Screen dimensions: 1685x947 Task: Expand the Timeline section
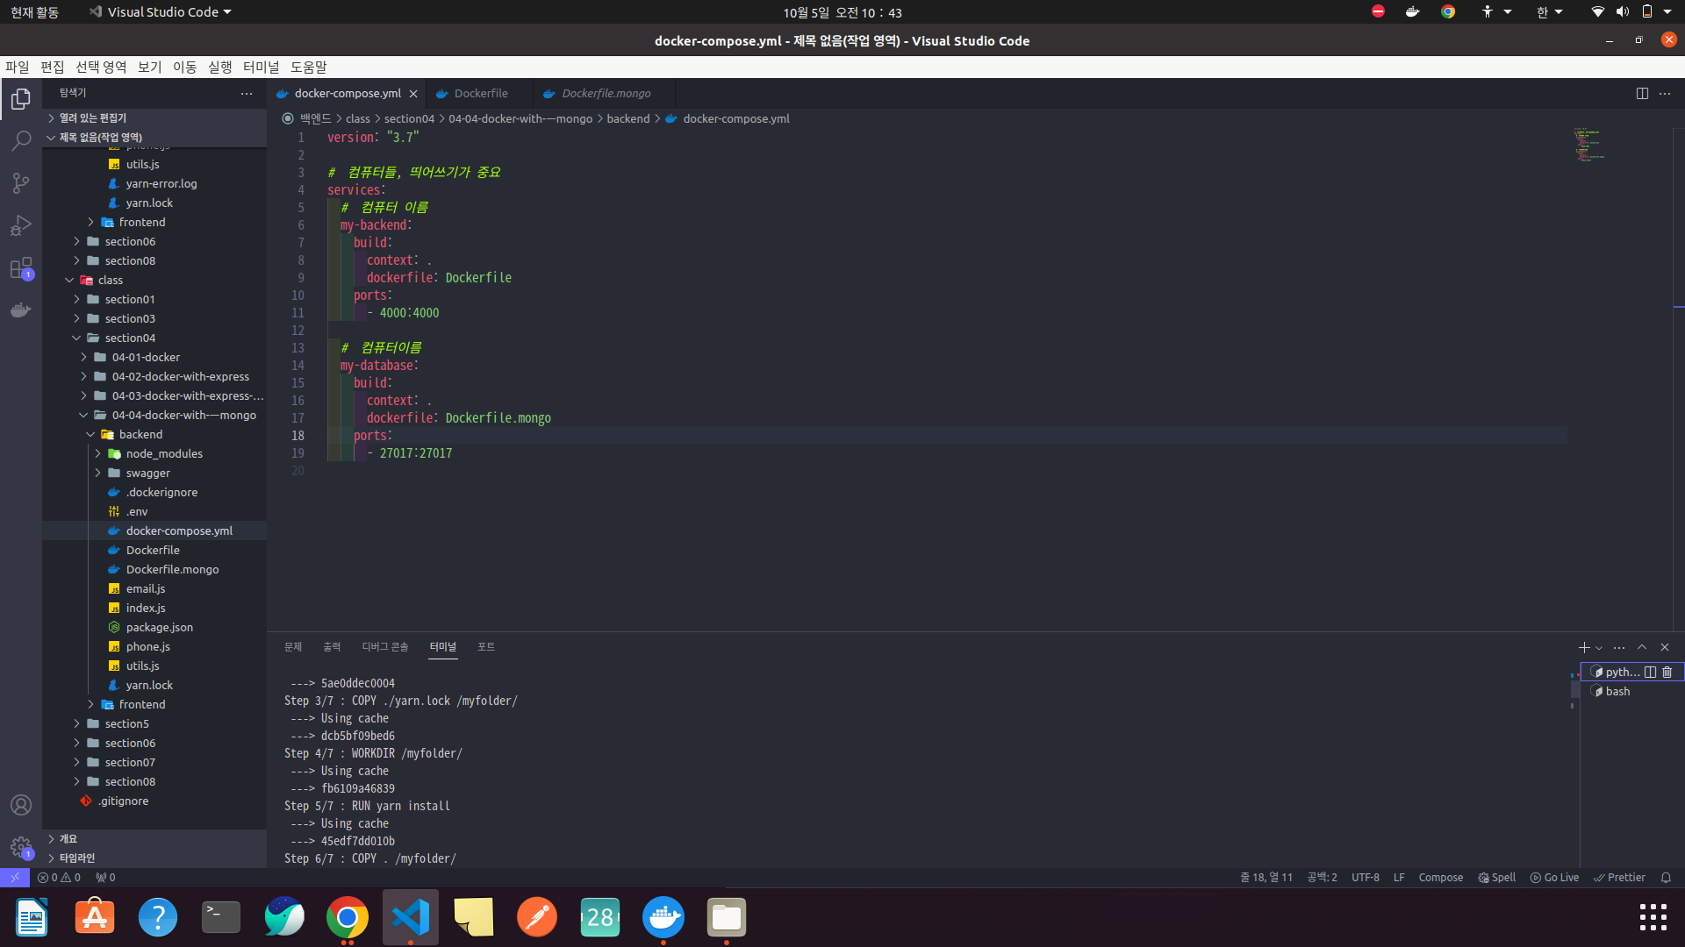tap(154, 858)
